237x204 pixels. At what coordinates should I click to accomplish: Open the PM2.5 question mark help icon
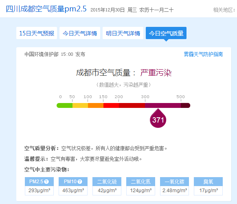pyautogui.click(x=46, y=182)
